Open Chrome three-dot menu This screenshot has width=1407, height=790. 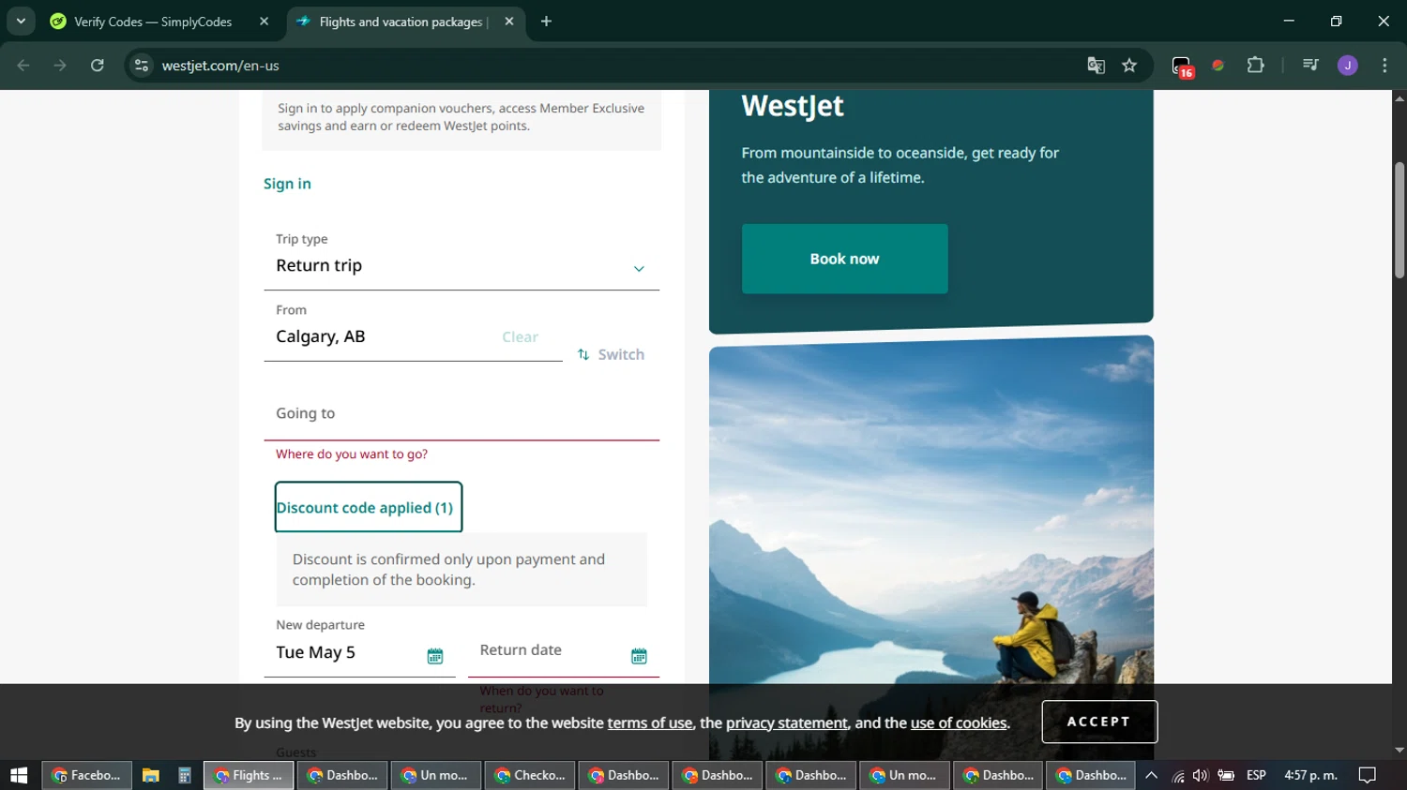(x=1384, y=66)
